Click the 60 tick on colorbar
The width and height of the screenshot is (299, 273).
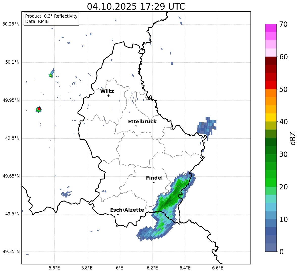(283, 57)
